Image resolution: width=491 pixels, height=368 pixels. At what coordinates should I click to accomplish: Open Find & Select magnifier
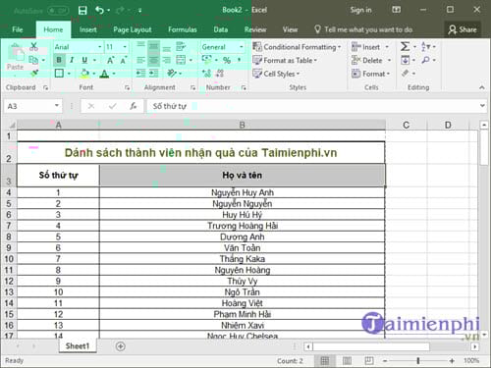425,60
